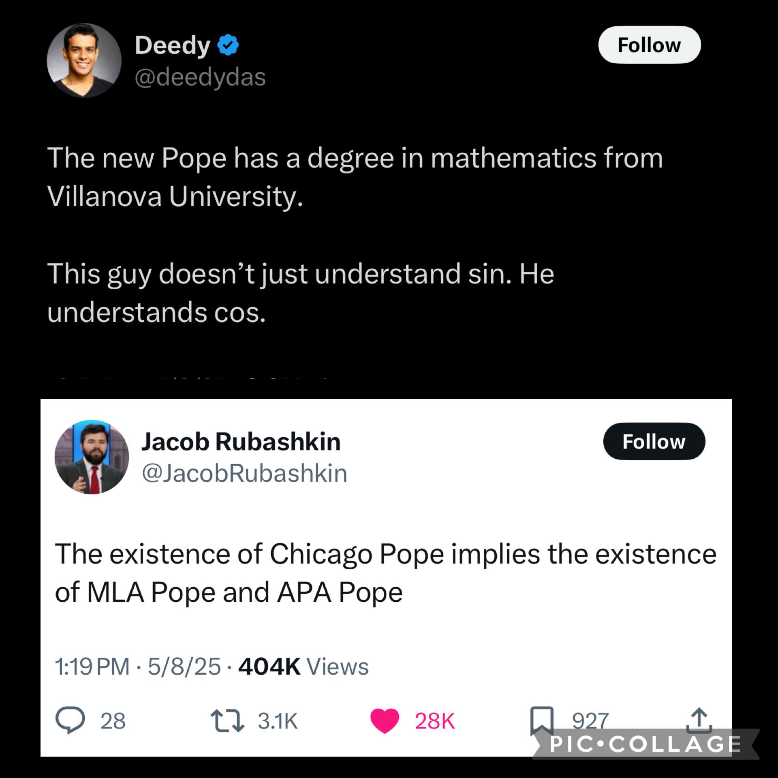Open Jacob Rubashkin's profile picture
This screenshot has width=778, height=778.
pyautogui.click(x=92, y=457)
